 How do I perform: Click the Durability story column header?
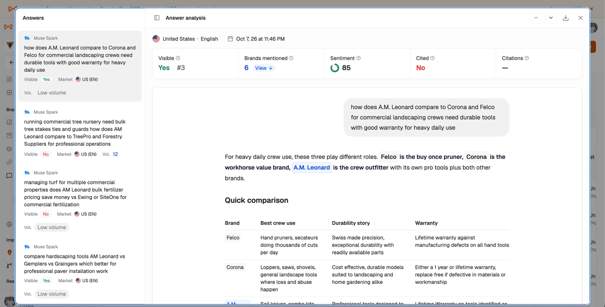pos(351,223)
